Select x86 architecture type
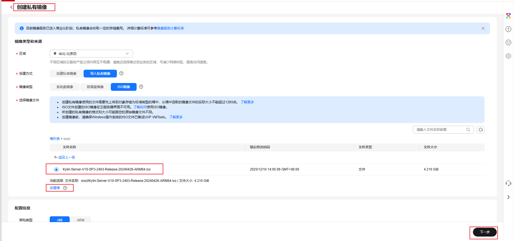Image resolution: width=514 pixels, height=241 pixels. 60,220
